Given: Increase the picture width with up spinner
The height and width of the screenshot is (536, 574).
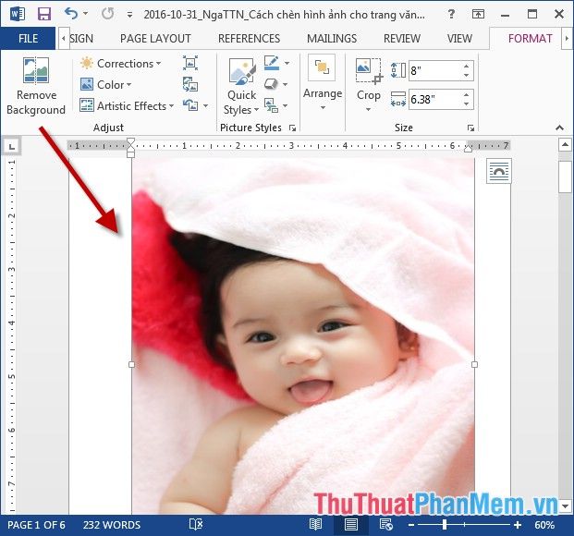Looking at the screenshot, I should (467, 95).
